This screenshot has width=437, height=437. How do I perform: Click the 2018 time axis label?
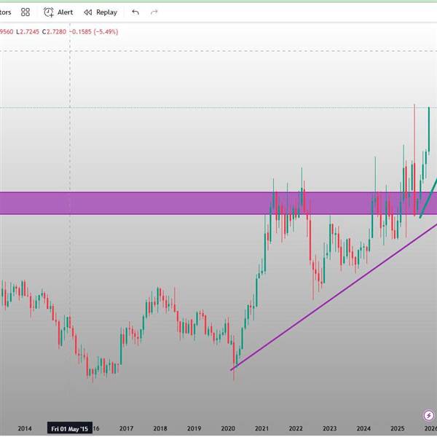(x=160, y=428)
